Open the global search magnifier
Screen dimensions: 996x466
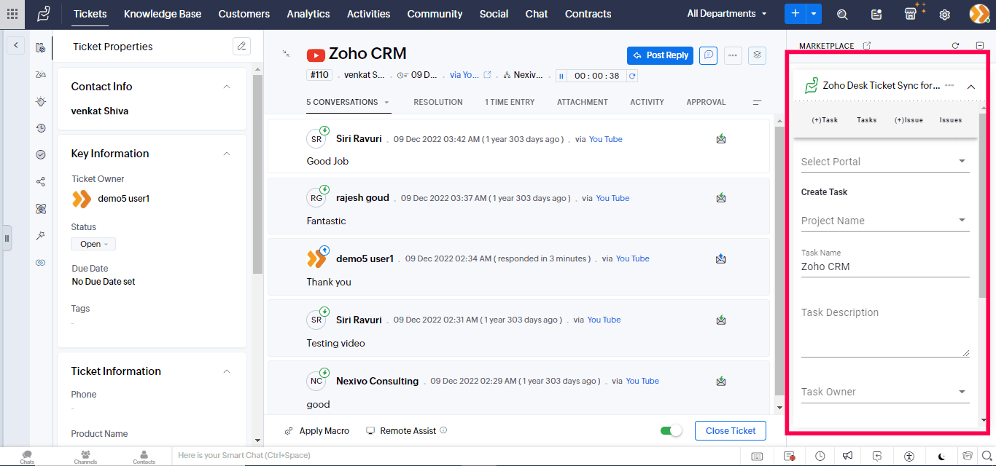click(x=842, y=15)
